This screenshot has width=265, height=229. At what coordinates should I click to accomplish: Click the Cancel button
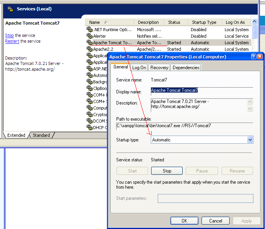tap(215, 221)
